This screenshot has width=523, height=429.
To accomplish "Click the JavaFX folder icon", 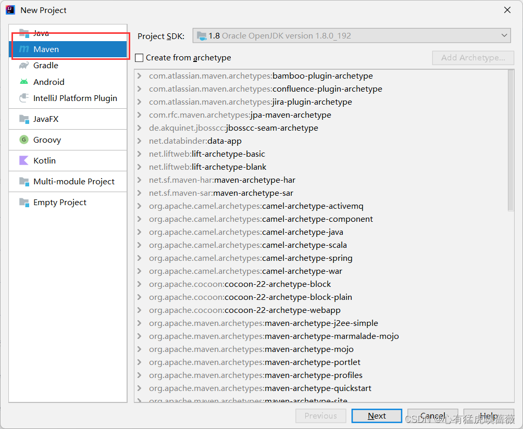I will point(24,119).
